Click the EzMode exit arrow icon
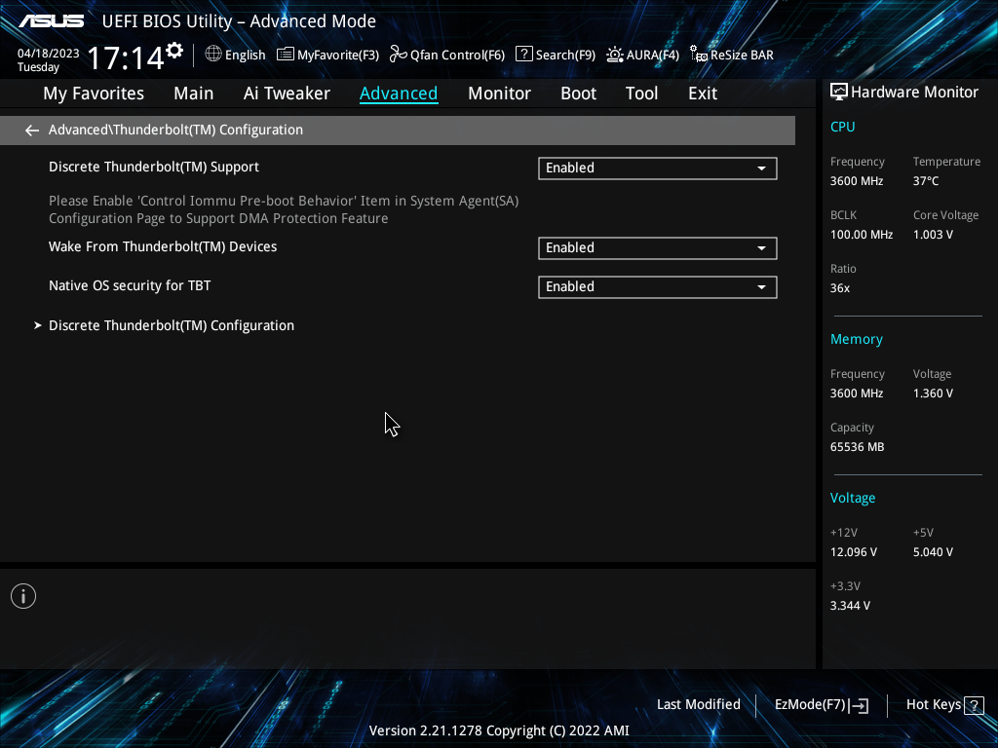 coord(859,705)
